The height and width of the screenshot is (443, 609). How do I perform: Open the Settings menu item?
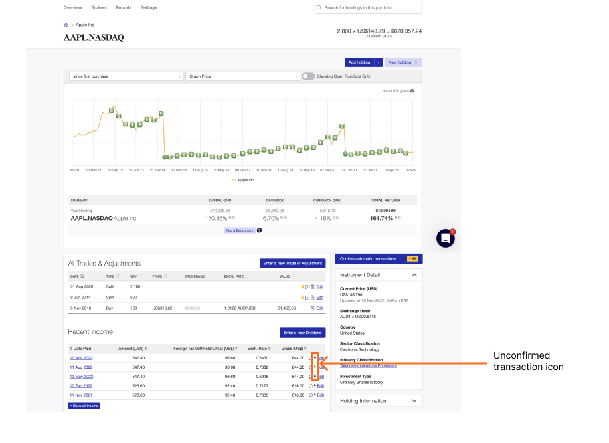[x=149, y=8]
